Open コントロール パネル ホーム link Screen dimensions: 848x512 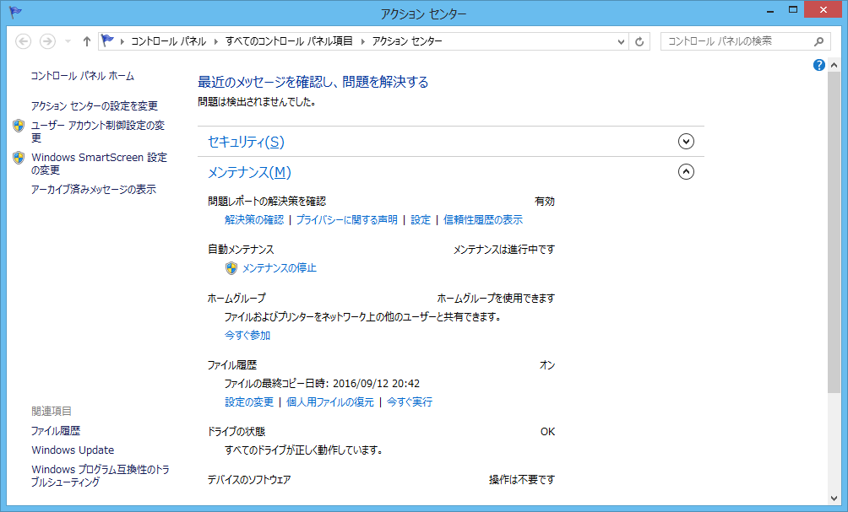click(82, 76)
